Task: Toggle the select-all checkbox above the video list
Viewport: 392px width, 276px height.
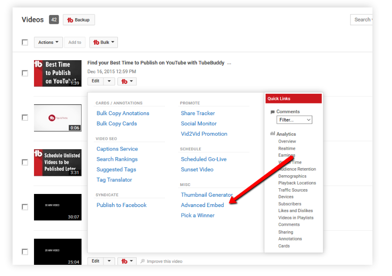Action: point(25,42)
